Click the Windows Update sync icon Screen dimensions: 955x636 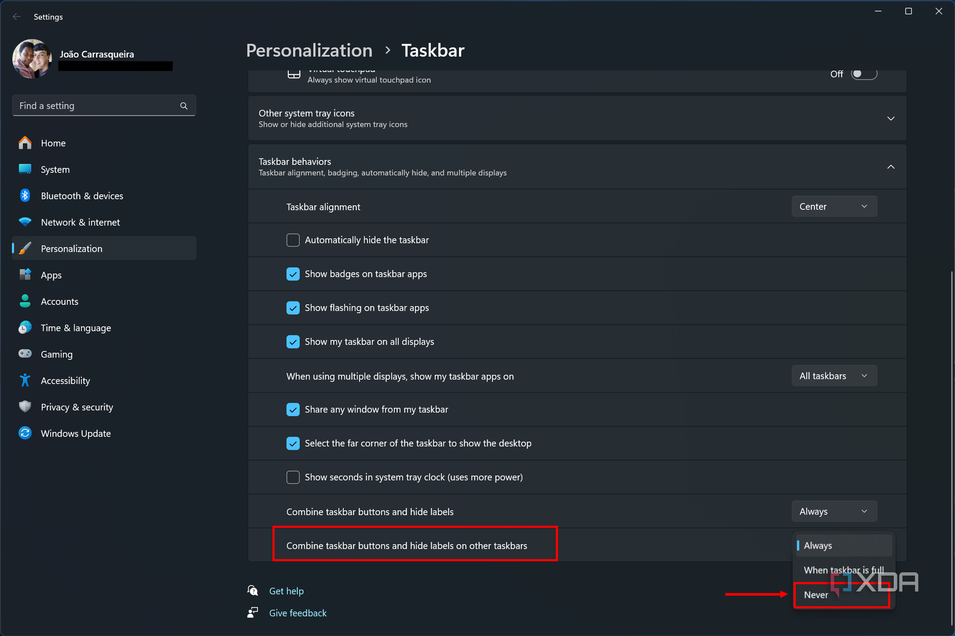tap(25, 433)
